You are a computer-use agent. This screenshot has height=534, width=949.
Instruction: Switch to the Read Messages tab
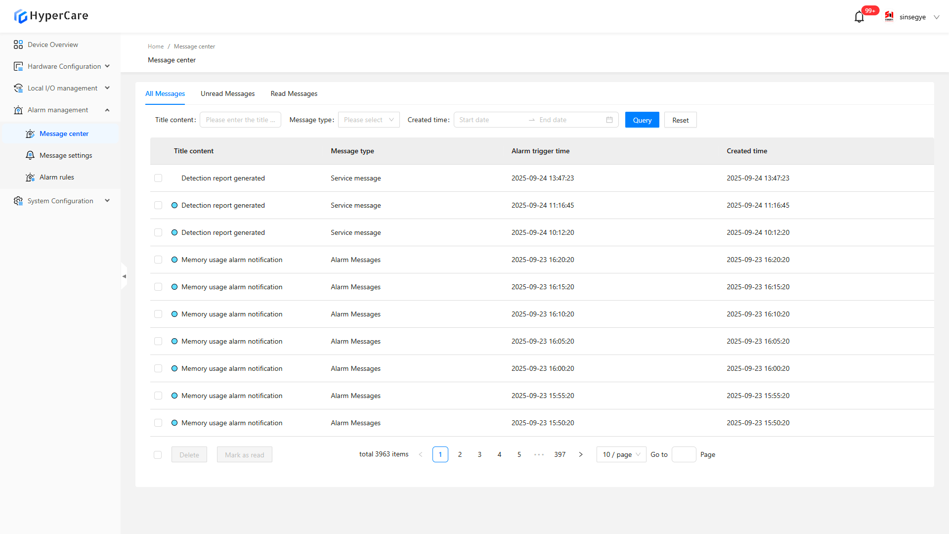(x=294, y=93)
